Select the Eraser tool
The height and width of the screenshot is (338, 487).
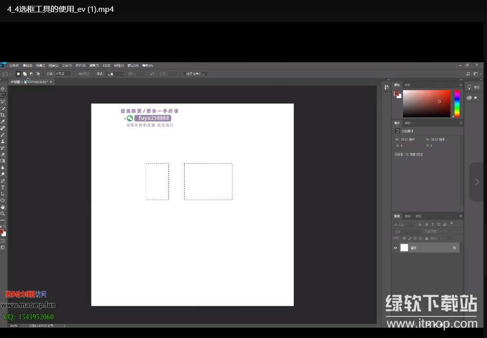click(3, 154)
